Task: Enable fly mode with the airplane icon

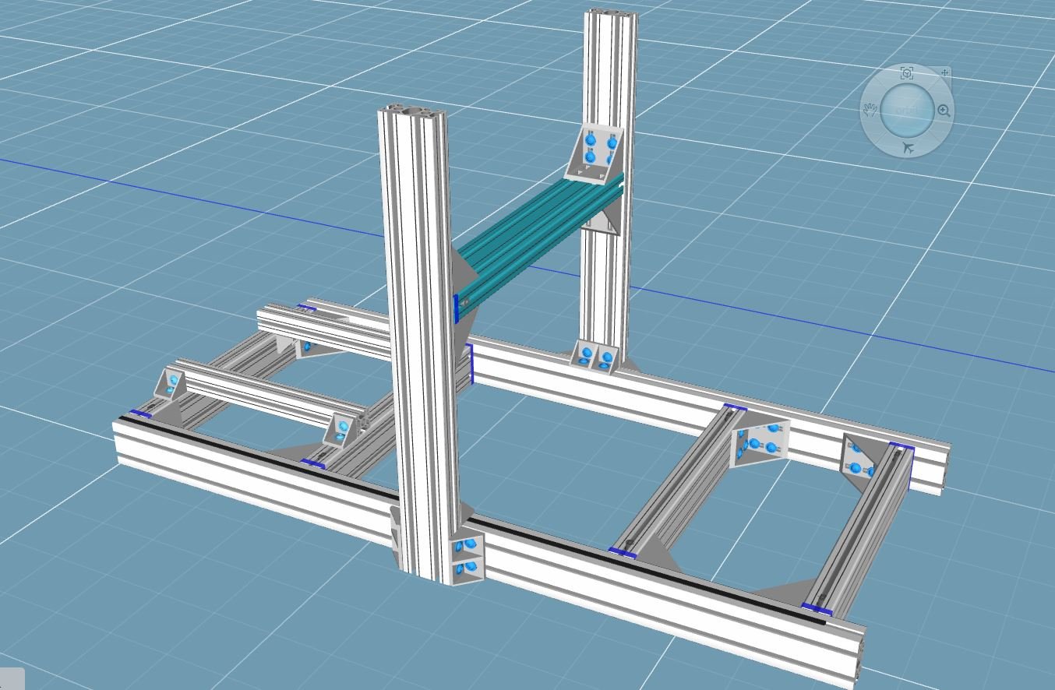Action: (x=908, y=148)
